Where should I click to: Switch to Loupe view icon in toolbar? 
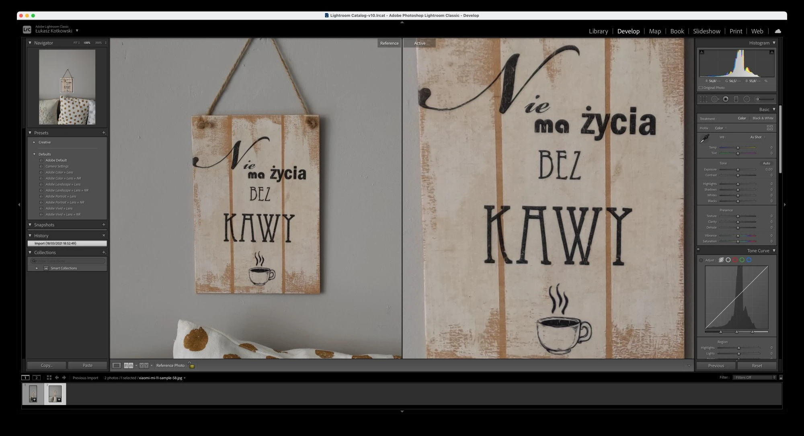[x=117, y=365]
